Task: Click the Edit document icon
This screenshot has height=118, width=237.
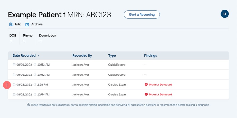Action: 11,24
